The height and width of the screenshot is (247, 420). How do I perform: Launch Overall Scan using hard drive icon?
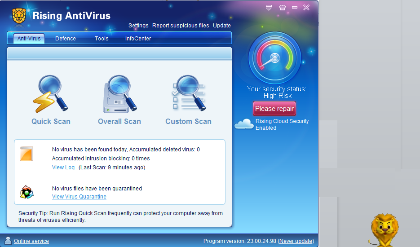(x=120, y=93)
